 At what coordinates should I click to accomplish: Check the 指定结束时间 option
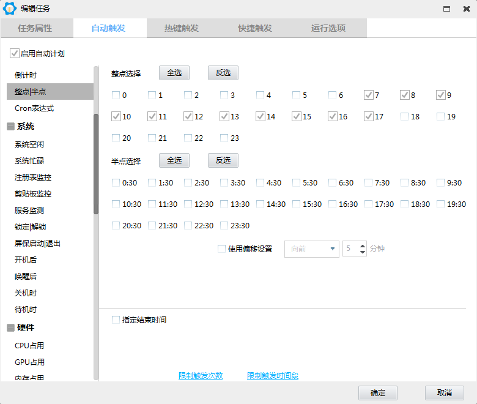[116, 320]
